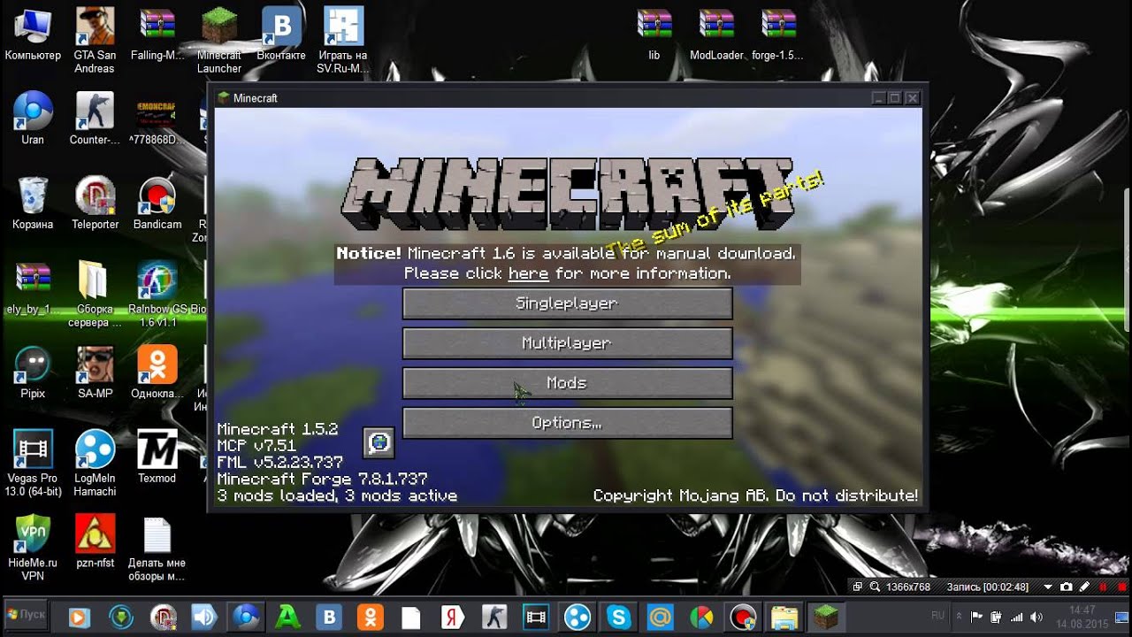Switch to Minecraft grass block taskbar button

pyautogui.click(x=825, y=616)
